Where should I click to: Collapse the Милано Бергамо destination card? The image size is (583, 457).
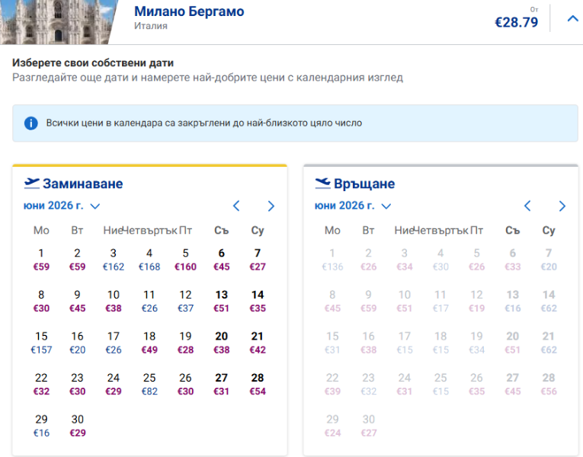pyautogui.click(x=572, y=18)
